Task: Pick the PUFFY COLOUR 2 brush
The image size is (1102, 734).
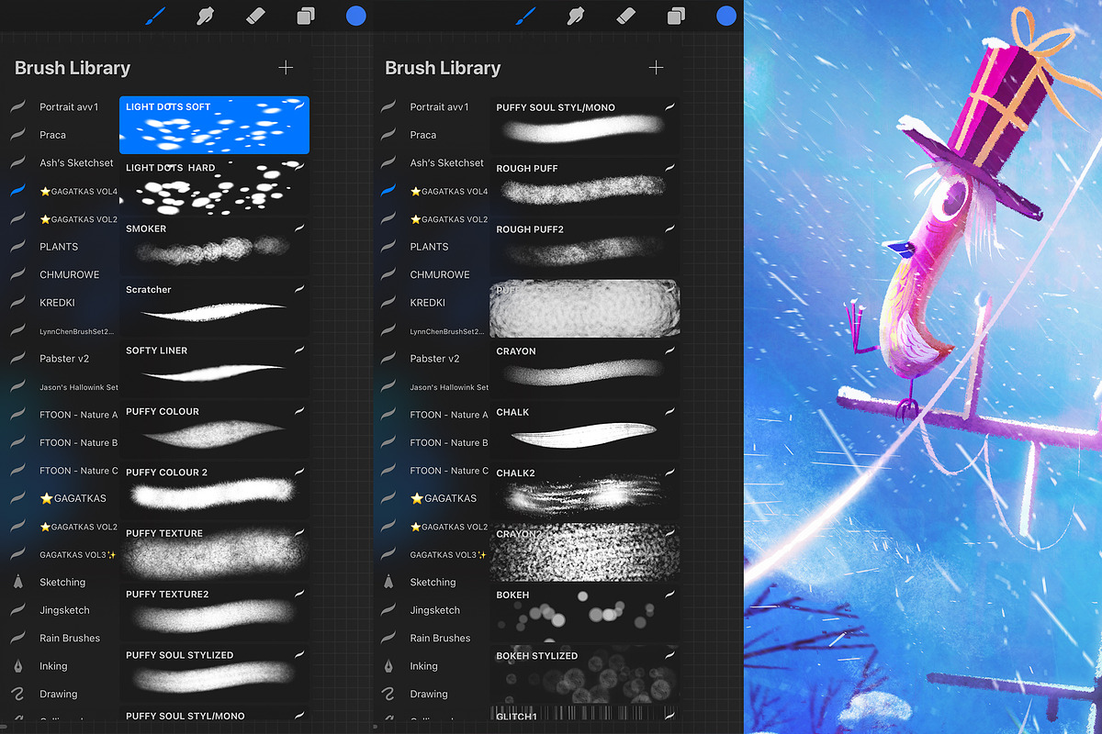Action: point(214,490)
